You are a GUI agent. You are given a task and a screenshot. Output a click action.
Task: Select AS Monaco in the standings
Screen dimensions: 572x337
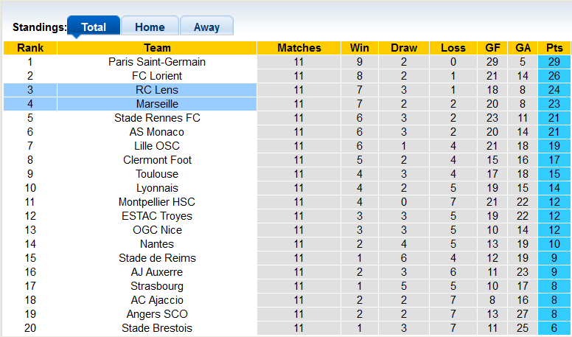click(157, 132)
